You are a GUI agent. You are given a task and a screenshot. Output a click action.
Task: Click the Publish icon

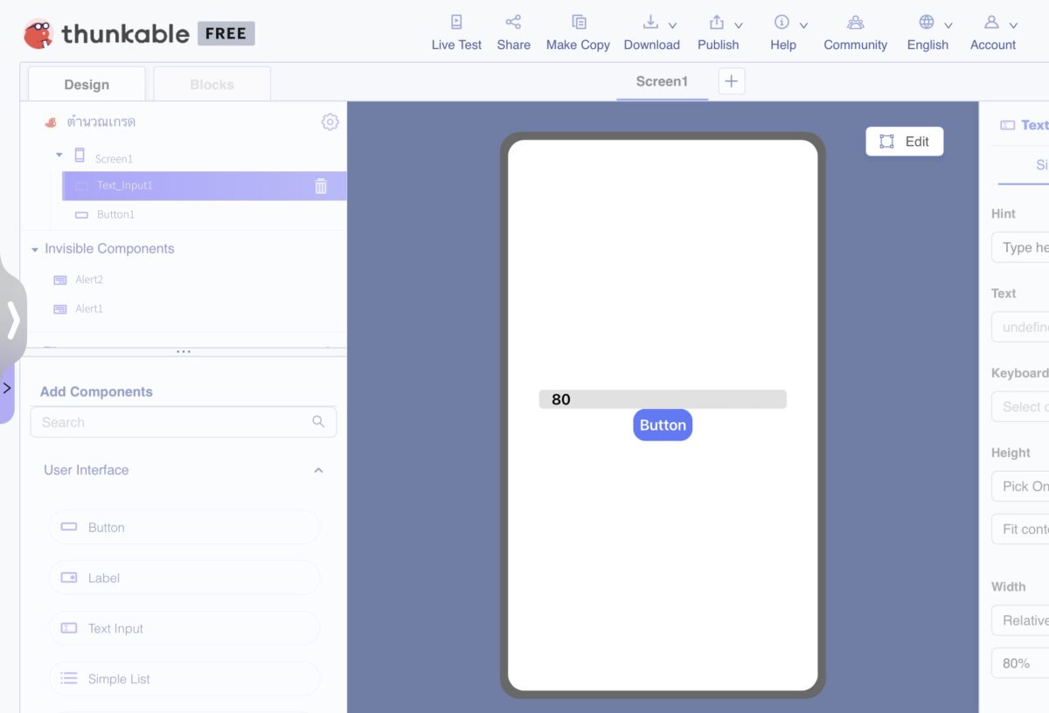[x=714, y=21]
